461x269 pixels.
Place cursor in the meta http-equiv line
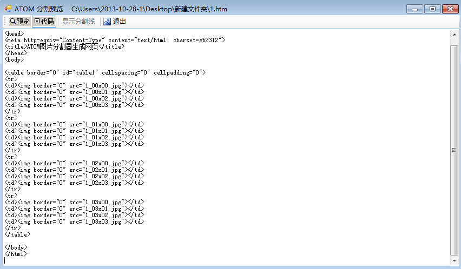[114, 40]
